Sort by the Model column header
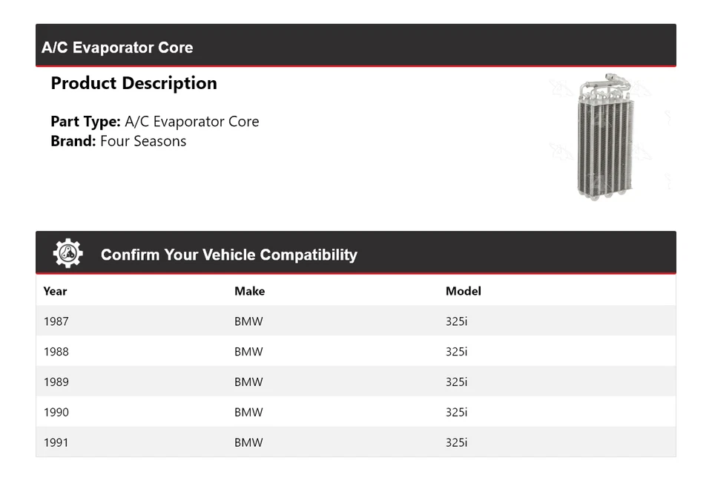The height and width of the screenshot is (481, 712). 463,291
